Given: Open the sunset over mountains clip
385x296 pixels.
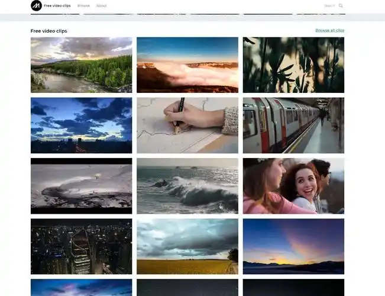Looking at the screenshot, I should (x=293, y=246).
